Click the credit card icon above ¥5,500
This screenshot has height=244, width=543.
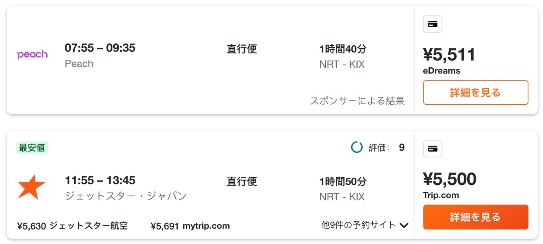pos(433,149)
